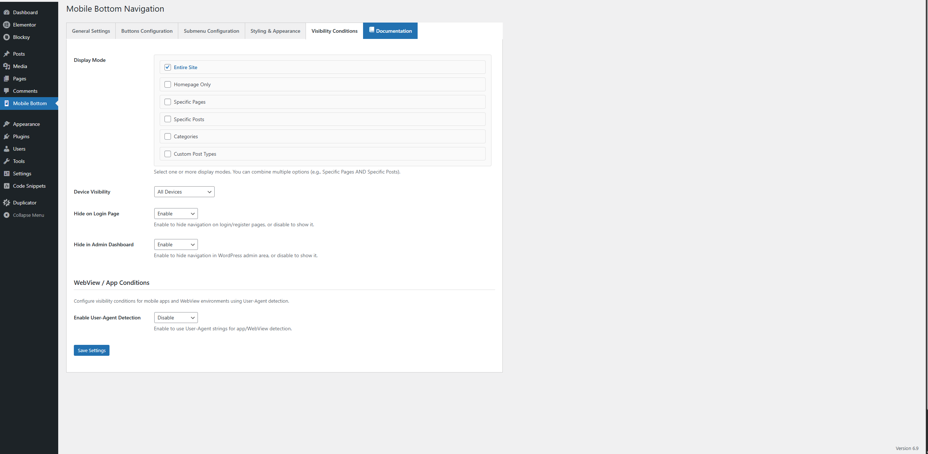Open the Hide on Login Page dropdown
Viewport: 928px width, 454px height.
coord(176,214)
